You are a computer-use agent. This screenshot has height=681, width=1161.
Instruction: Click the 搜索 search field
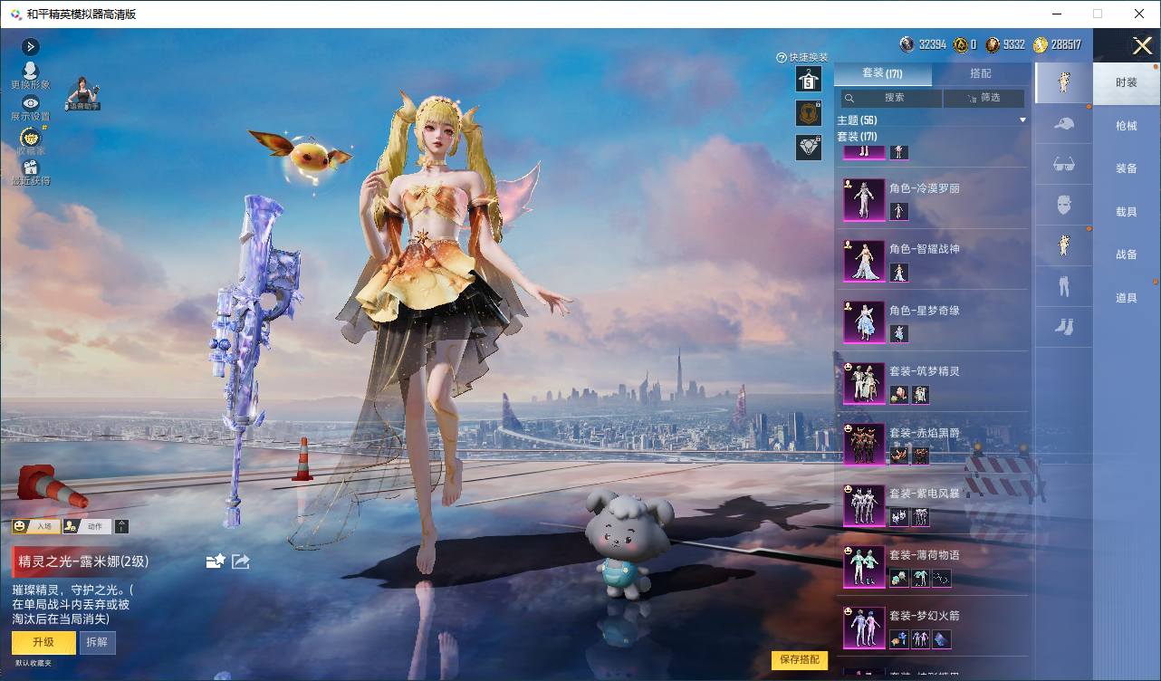coord(891,98)
